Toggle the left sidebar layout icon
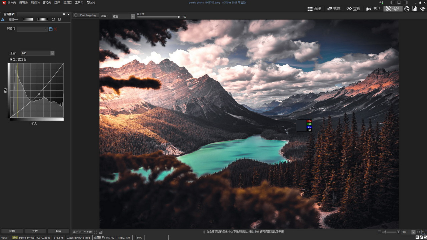This screenshot has width=427, height=240. coord(392,3)
